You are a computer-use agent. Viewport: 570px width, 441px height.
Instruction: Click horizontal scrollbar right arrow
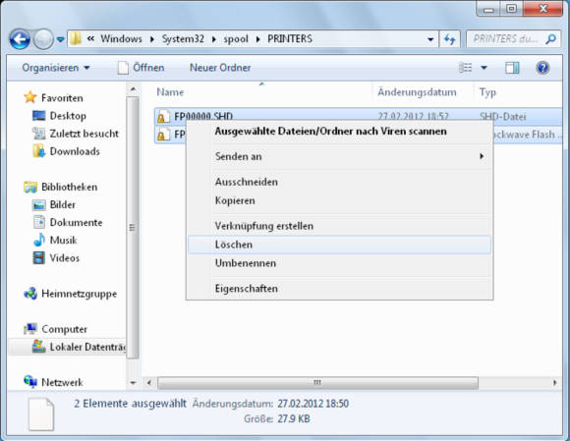click(x=554, y=382)
